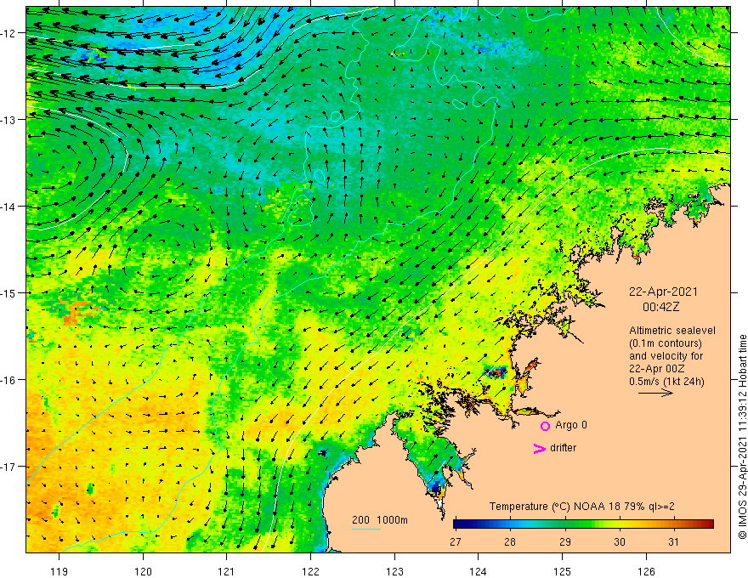The height and width of the screenshot is (578, 748).
Task: Click the date text 22-Apr-2021
Action: (x=663, y=292)
